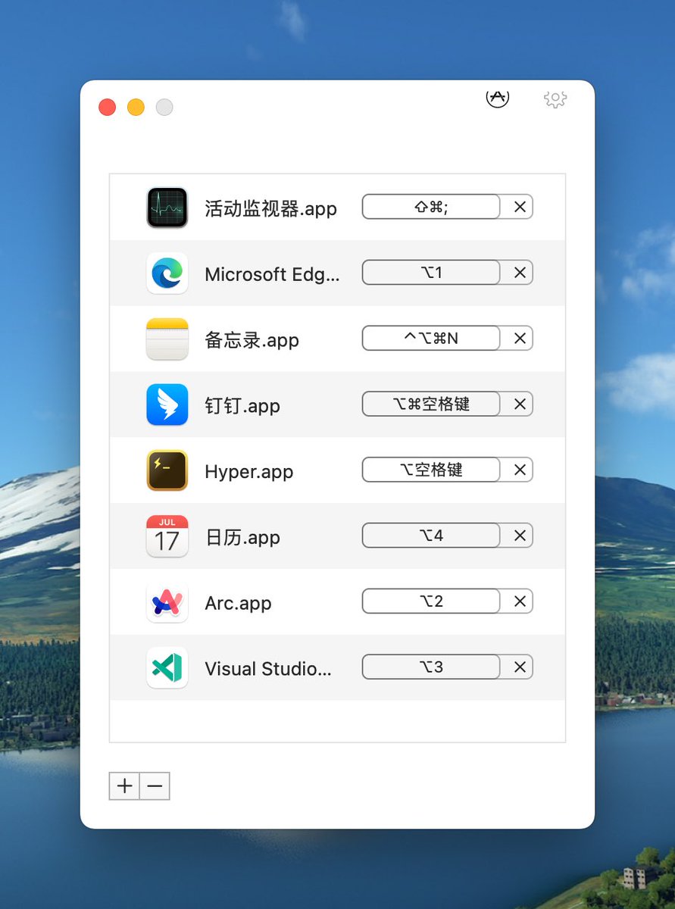
Task: Clear shortcut for 活动监视器.app
Action: tap(520, 207)
